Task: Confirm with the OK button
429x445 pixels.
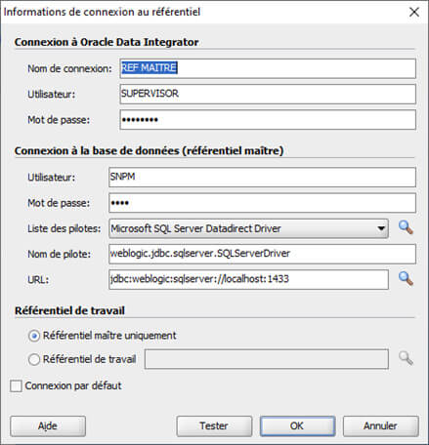Action: [x=297, y=426]
